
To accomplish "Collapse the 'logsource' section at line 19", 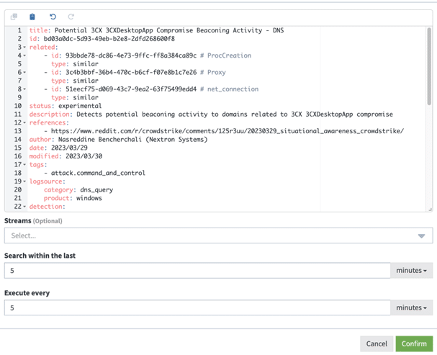I will pos(24,181).
